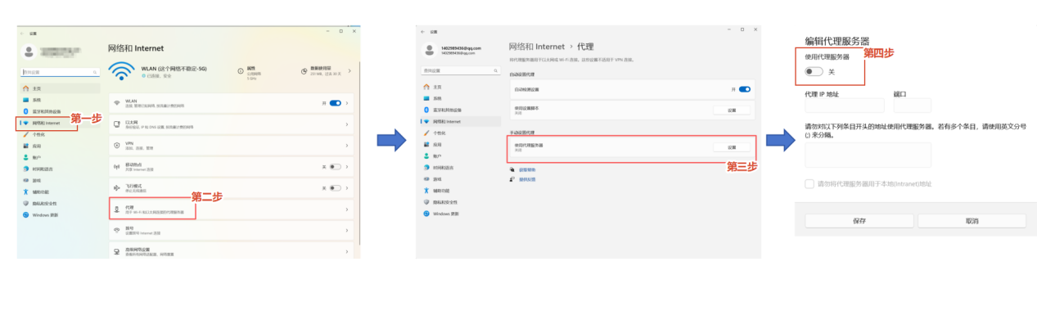The image size is (1037, 329).
Task: Click the 个性化 brush icon in left window
Action: click(26, 134)
